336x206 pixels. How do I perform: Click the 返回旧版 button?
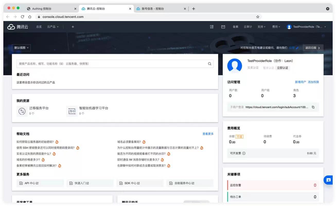313,48
